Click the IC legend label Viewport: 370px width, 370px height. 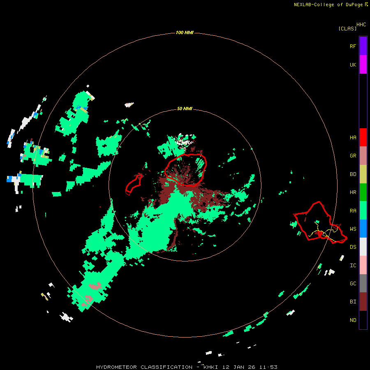pyautogui.click(x=353, y=266)
